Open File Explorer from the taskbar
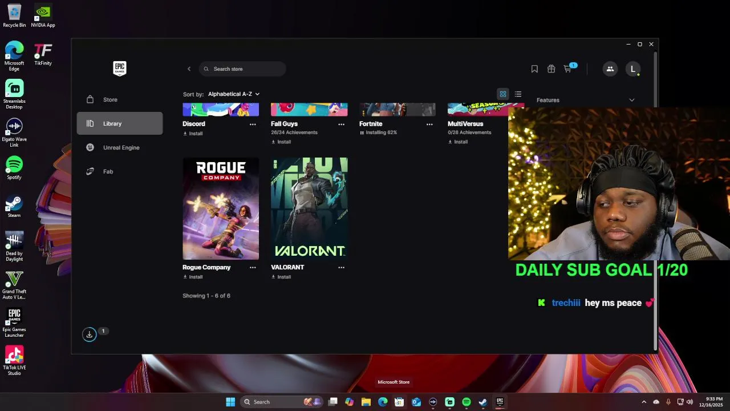 click(366, 402)
